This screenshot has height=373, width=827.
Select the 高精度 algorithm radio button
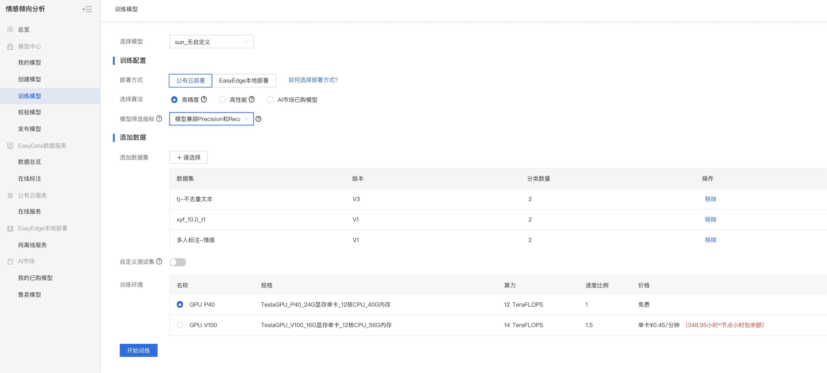pyautogui.click(x=174, y=100)
